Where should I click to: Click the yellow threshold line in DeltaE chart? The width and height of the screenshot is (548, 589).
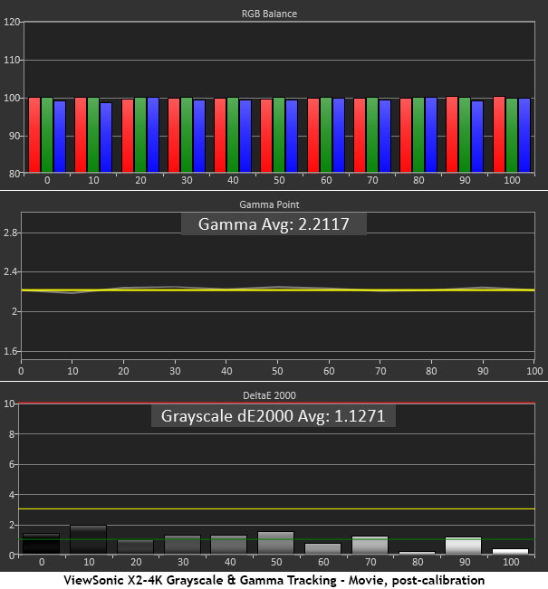click(275, 509)
